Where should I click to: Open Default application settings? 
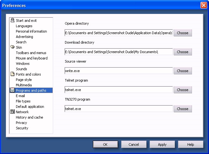click(30, 107)
